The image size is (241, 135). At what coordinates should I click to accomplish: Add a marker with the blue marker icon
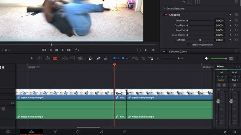click(x=123, y=58)
